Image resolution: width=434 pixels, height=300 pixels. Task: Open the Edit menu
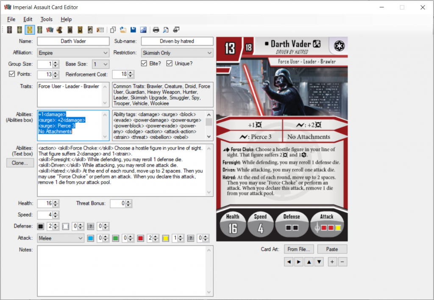pos(28,19)
